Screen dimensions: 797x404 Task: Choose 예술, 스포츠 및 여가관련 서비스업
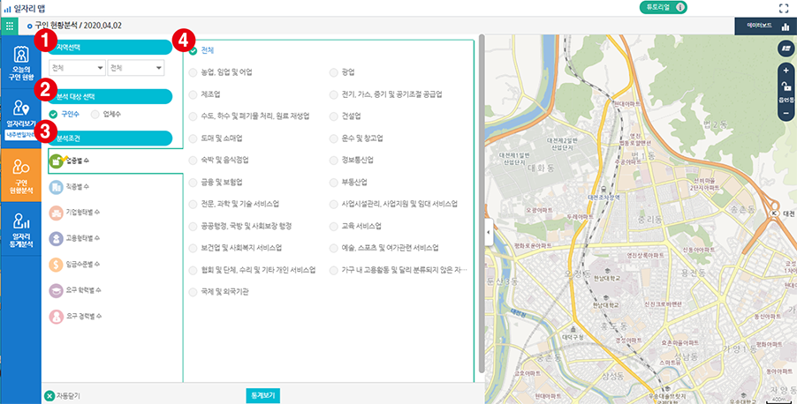383,248
